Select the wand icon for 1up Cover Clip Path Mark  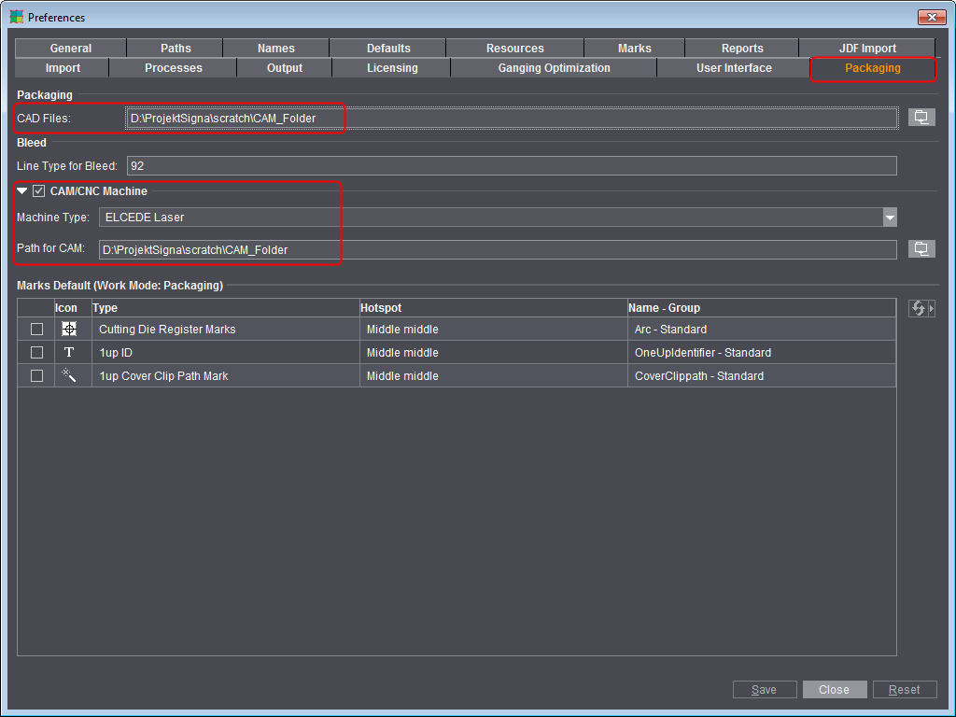click(x=70, y=375)
